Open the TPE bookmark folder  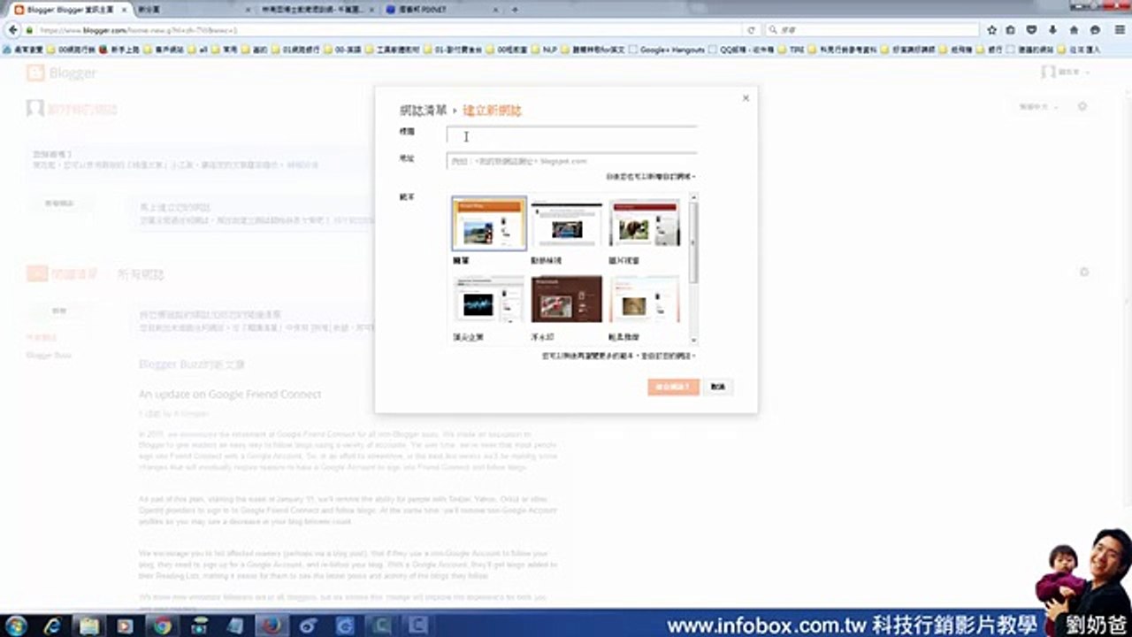pos(792,50)
